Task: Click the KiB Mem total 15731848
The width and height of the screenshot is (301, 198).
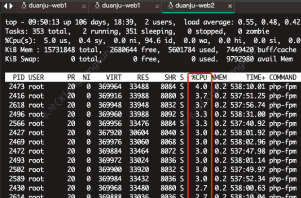Action: tap(60, 50)
